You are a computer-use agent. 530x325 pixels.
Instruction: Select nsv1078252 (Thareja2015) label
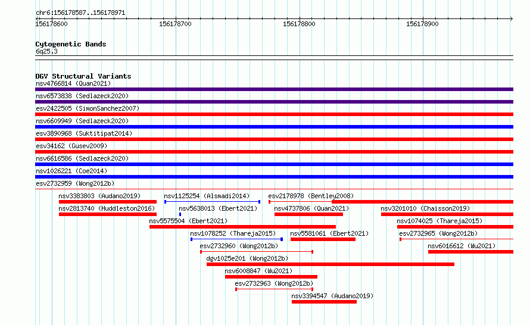(233, 233)
